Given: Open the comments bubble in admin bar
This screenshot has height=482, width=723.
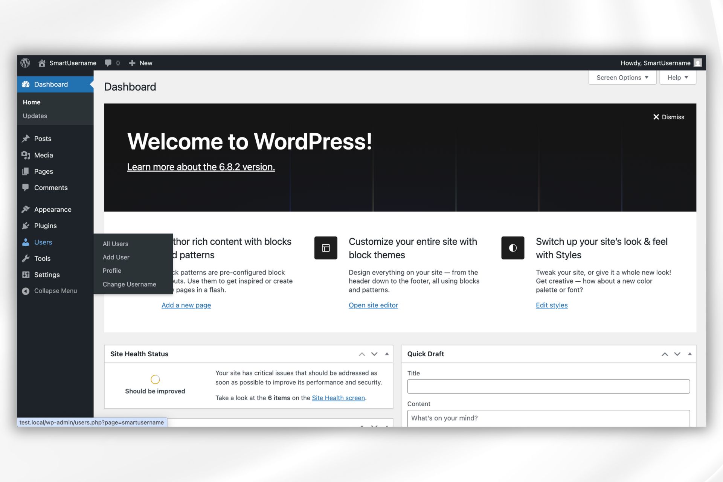Looking at the screenshot, I should pos(108,63).
